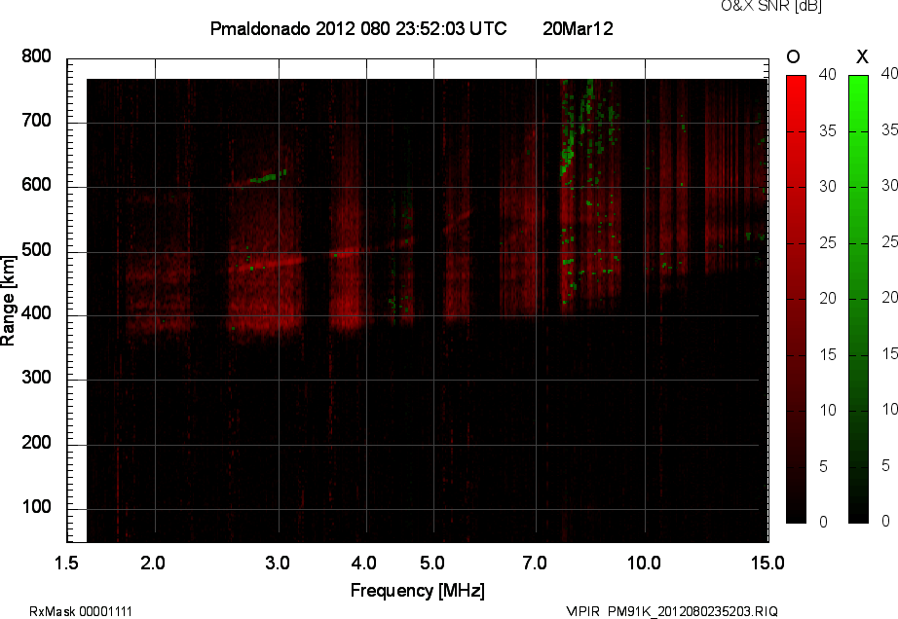898x619 pixels.
Task: Click the 40 value on red color bar scale
Action: (828, 74)
